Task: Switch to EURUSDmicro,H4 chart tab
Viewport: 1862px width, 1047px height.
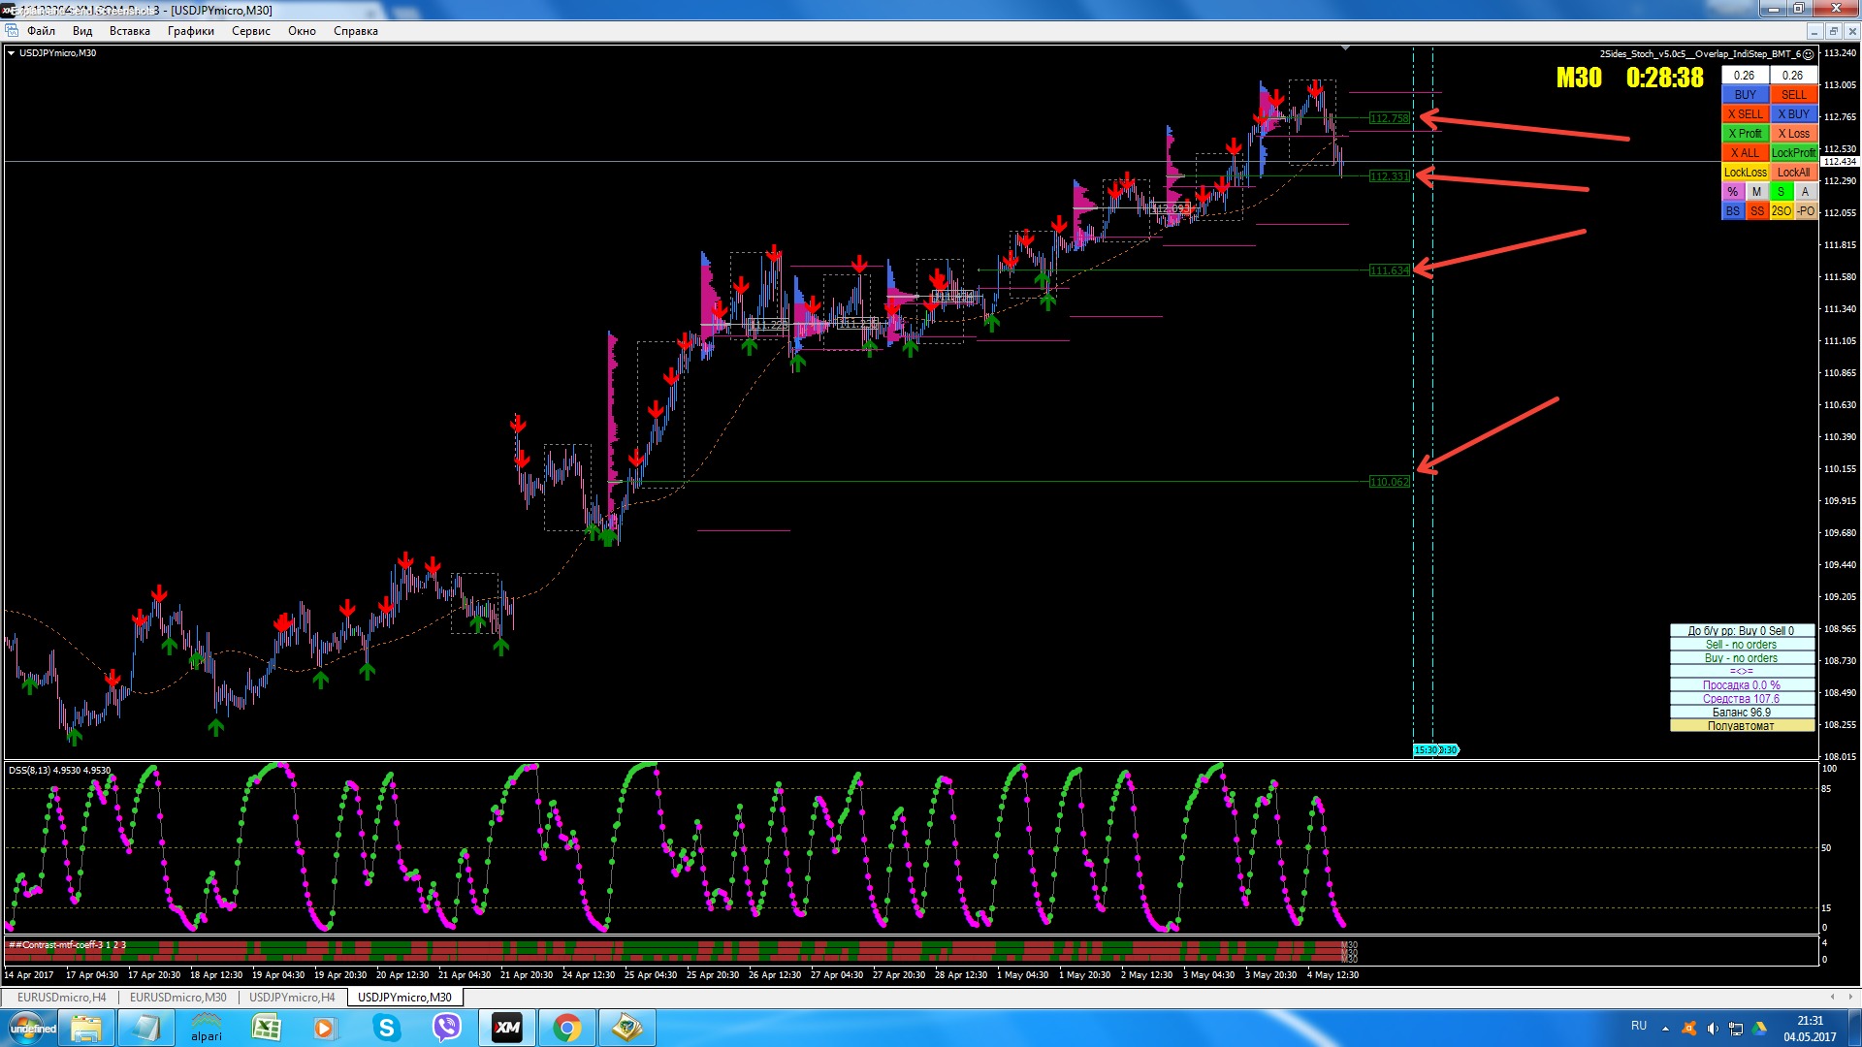Action: point(61,997)
